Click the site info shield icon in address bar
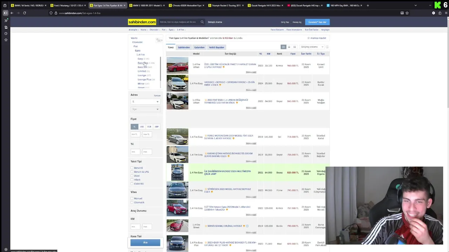The height and width of the screenshot is (252, 449). (x=51, y=13)
